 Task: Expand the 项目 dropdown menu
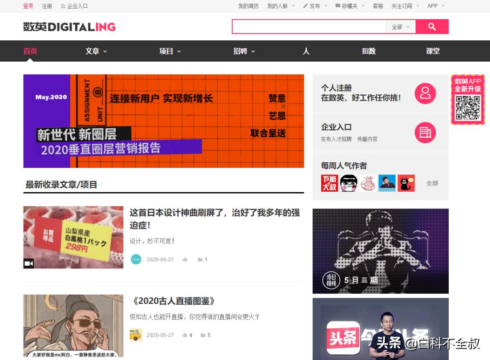pyautogui.click(x=170, y=51)
